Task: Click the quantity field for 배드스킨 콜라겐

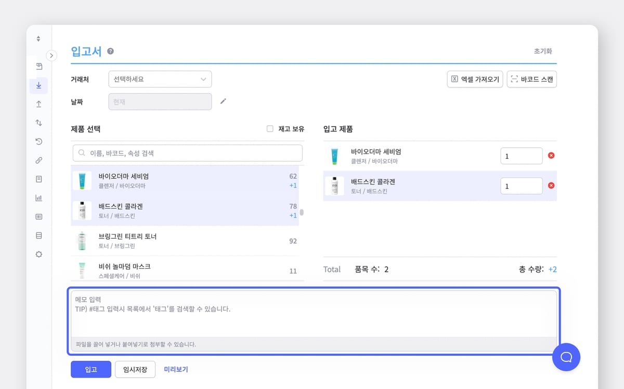Action: point(521,186)
